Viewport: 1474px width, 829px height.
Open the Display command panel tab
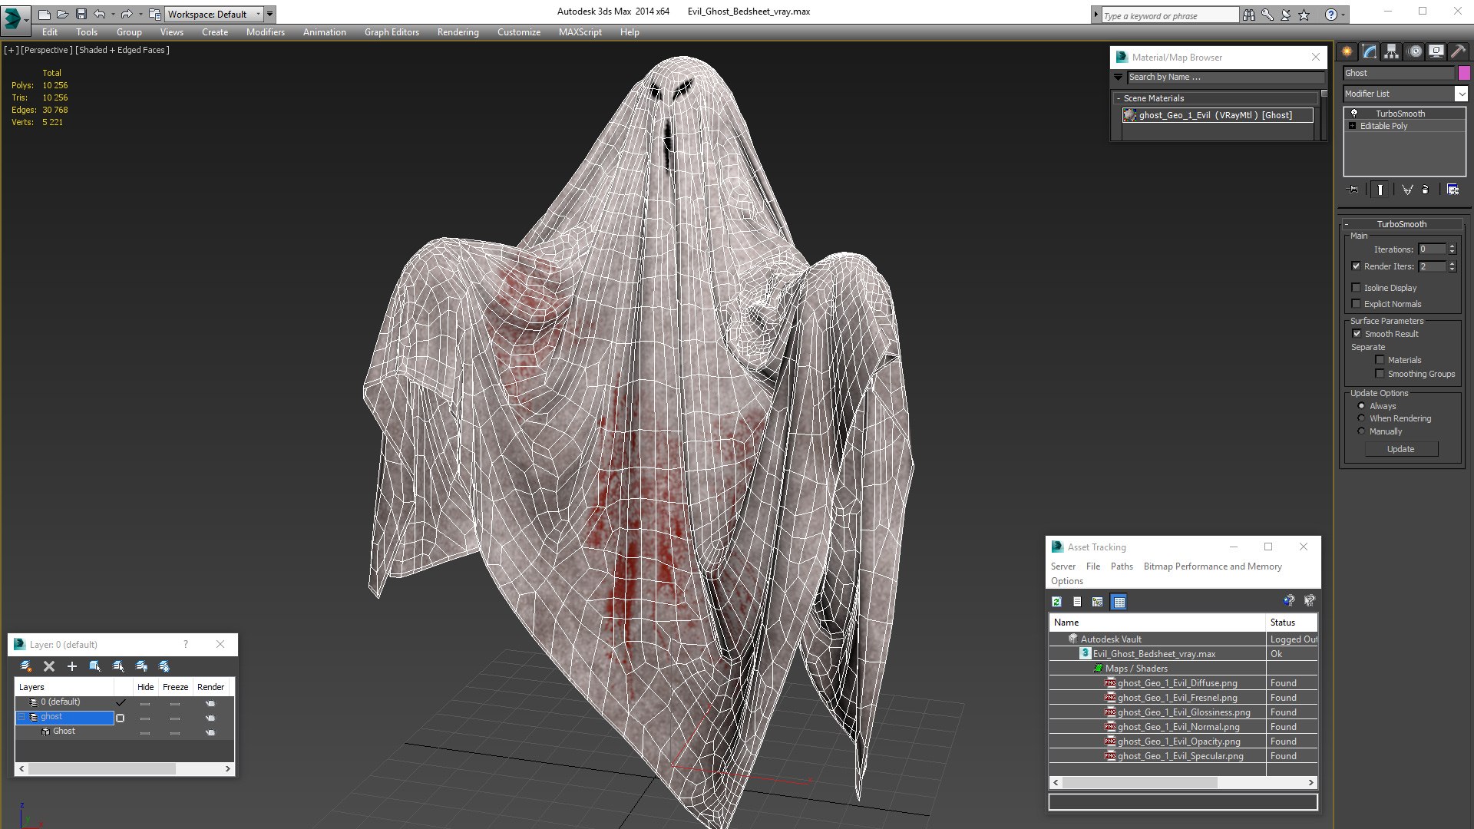[1436, 51]
